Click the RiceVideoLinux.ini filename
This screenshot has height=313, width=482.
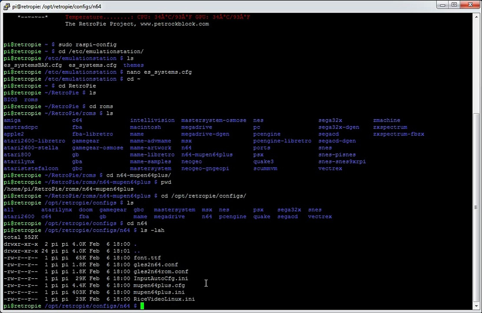point(164,299)
